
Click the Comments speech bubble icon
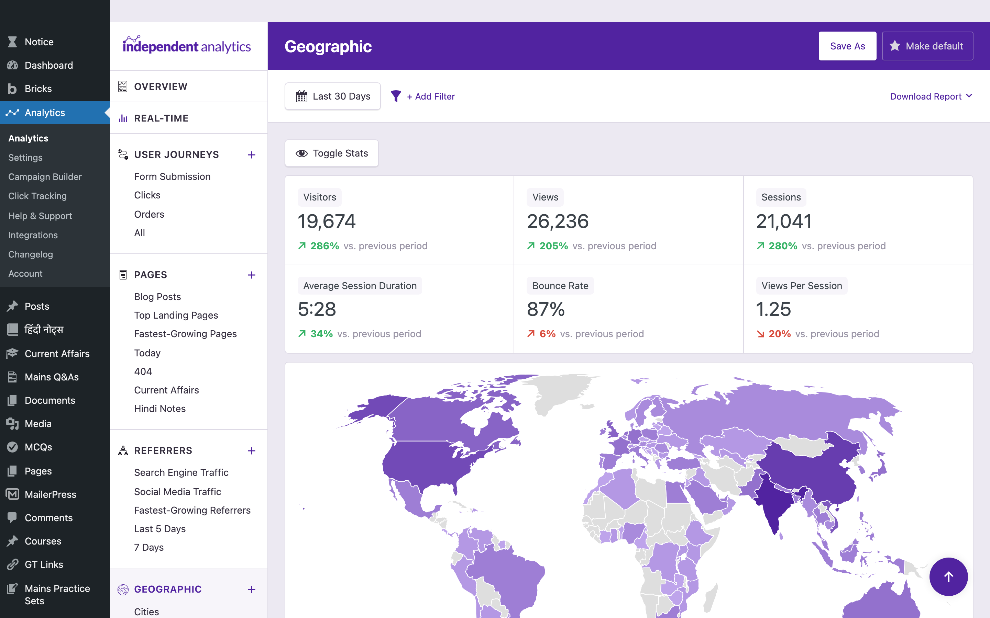(12, 517)
